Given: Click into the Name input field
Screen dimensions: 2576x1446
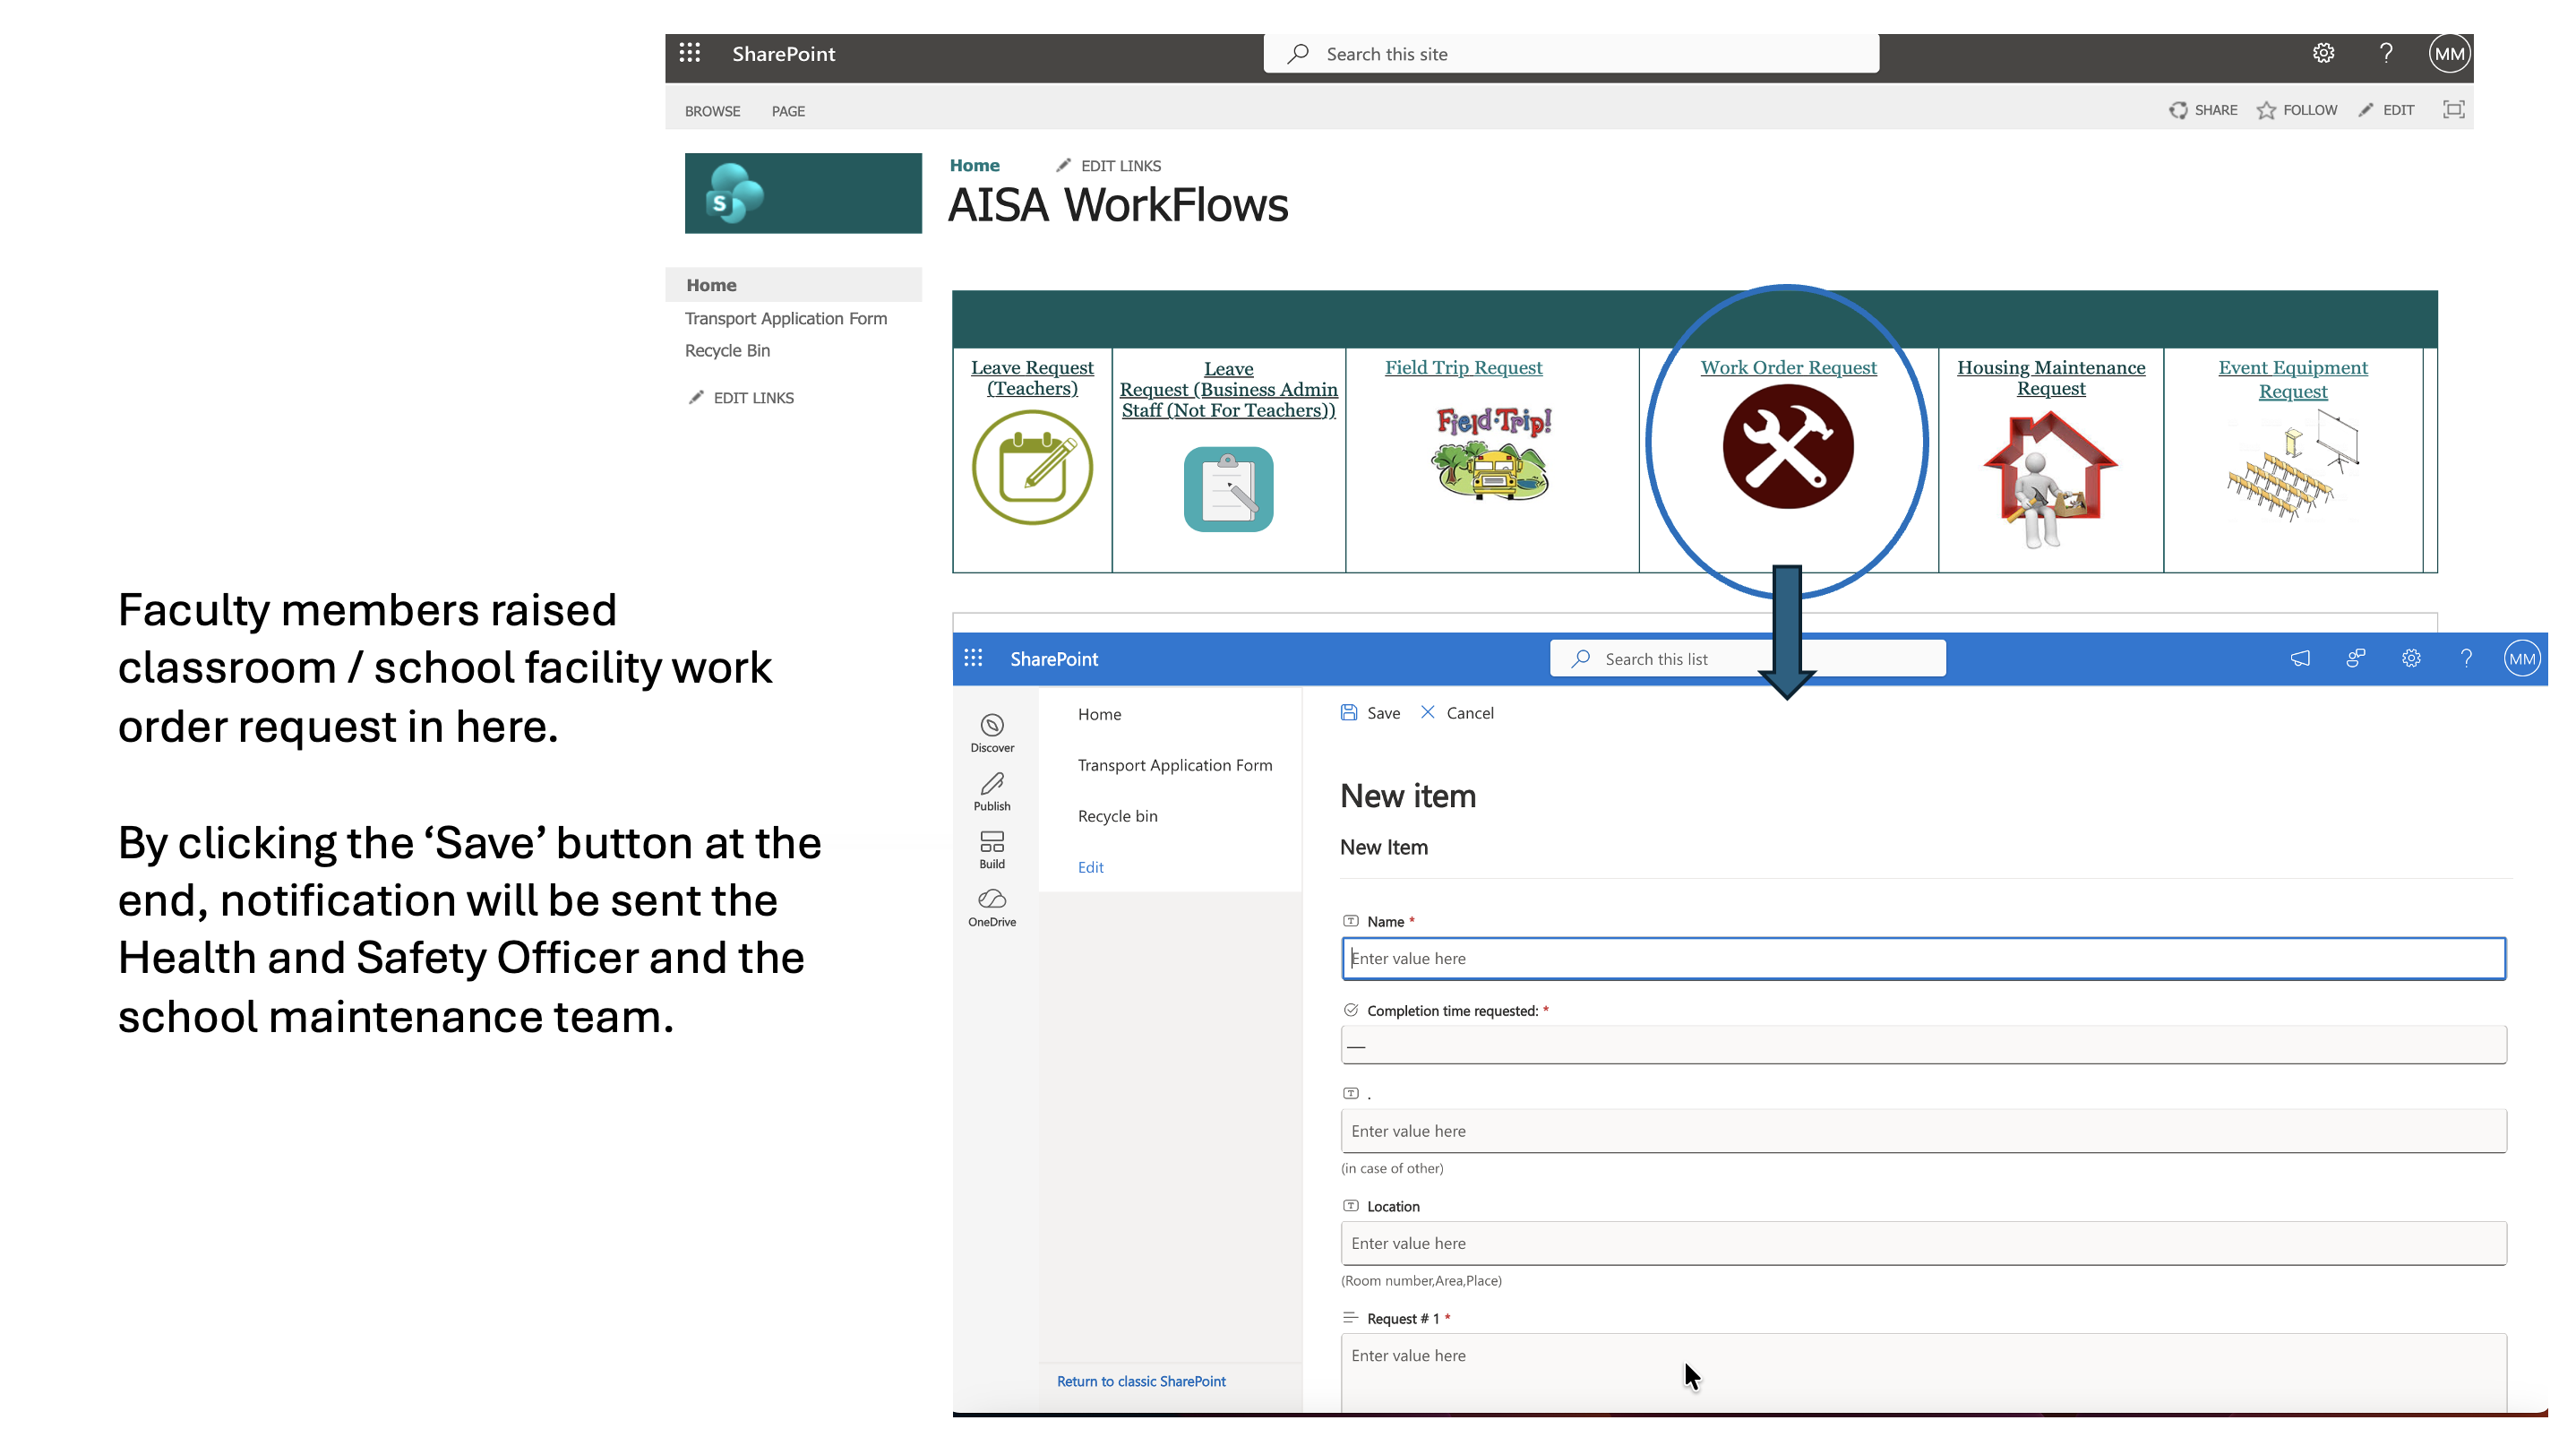Looking at the screenshot, I should [x=1923, y=958].
